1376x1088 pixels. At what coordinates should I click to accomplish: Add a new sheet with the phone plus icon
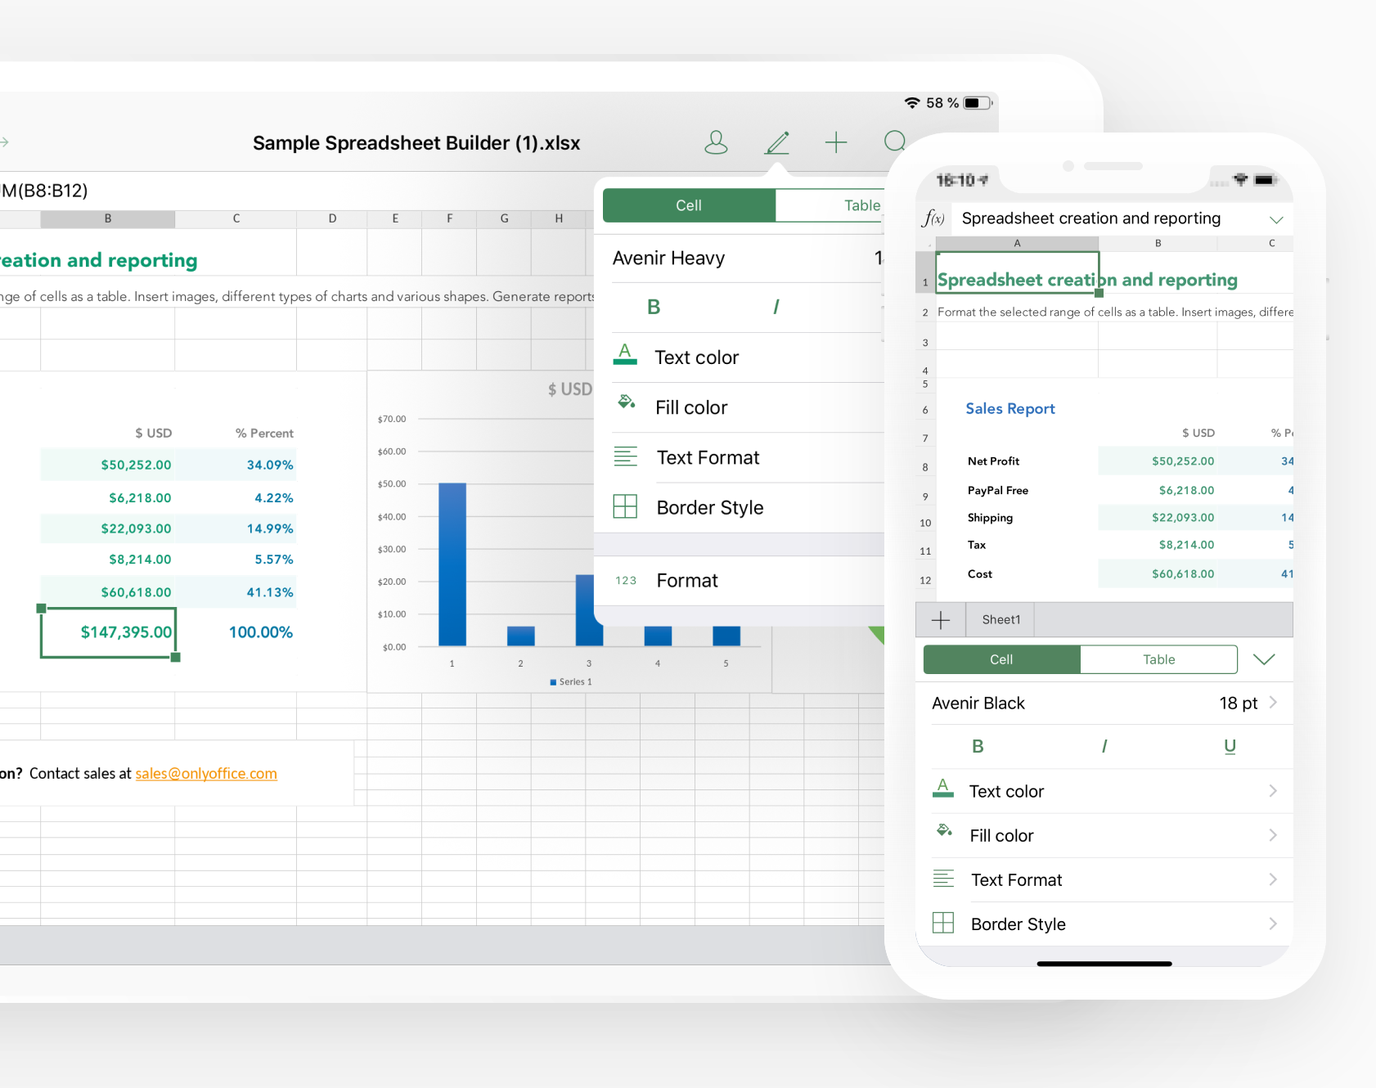pyautogui.click(x=941, y=620)
